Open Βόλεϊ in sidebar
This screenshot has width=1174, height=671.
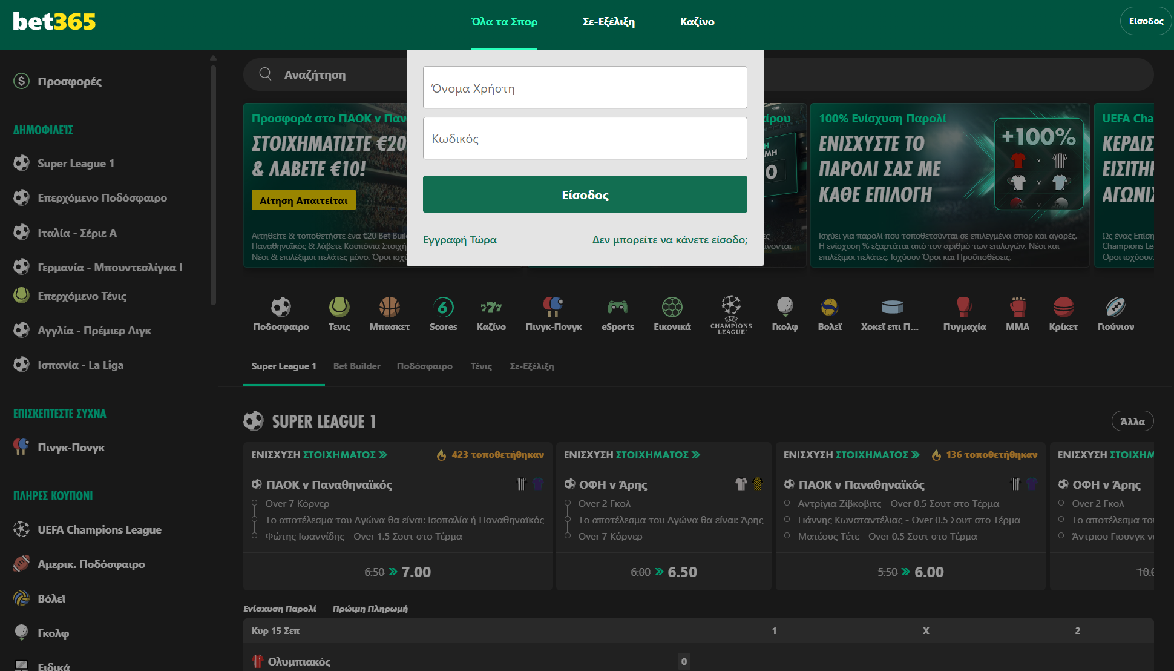click(x=51, y=598)
